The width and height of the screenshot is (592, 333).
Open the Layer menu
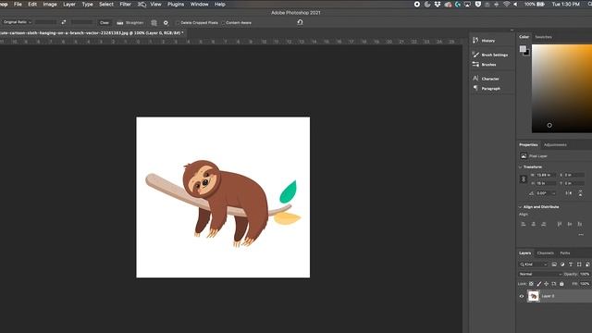[69, 4]
